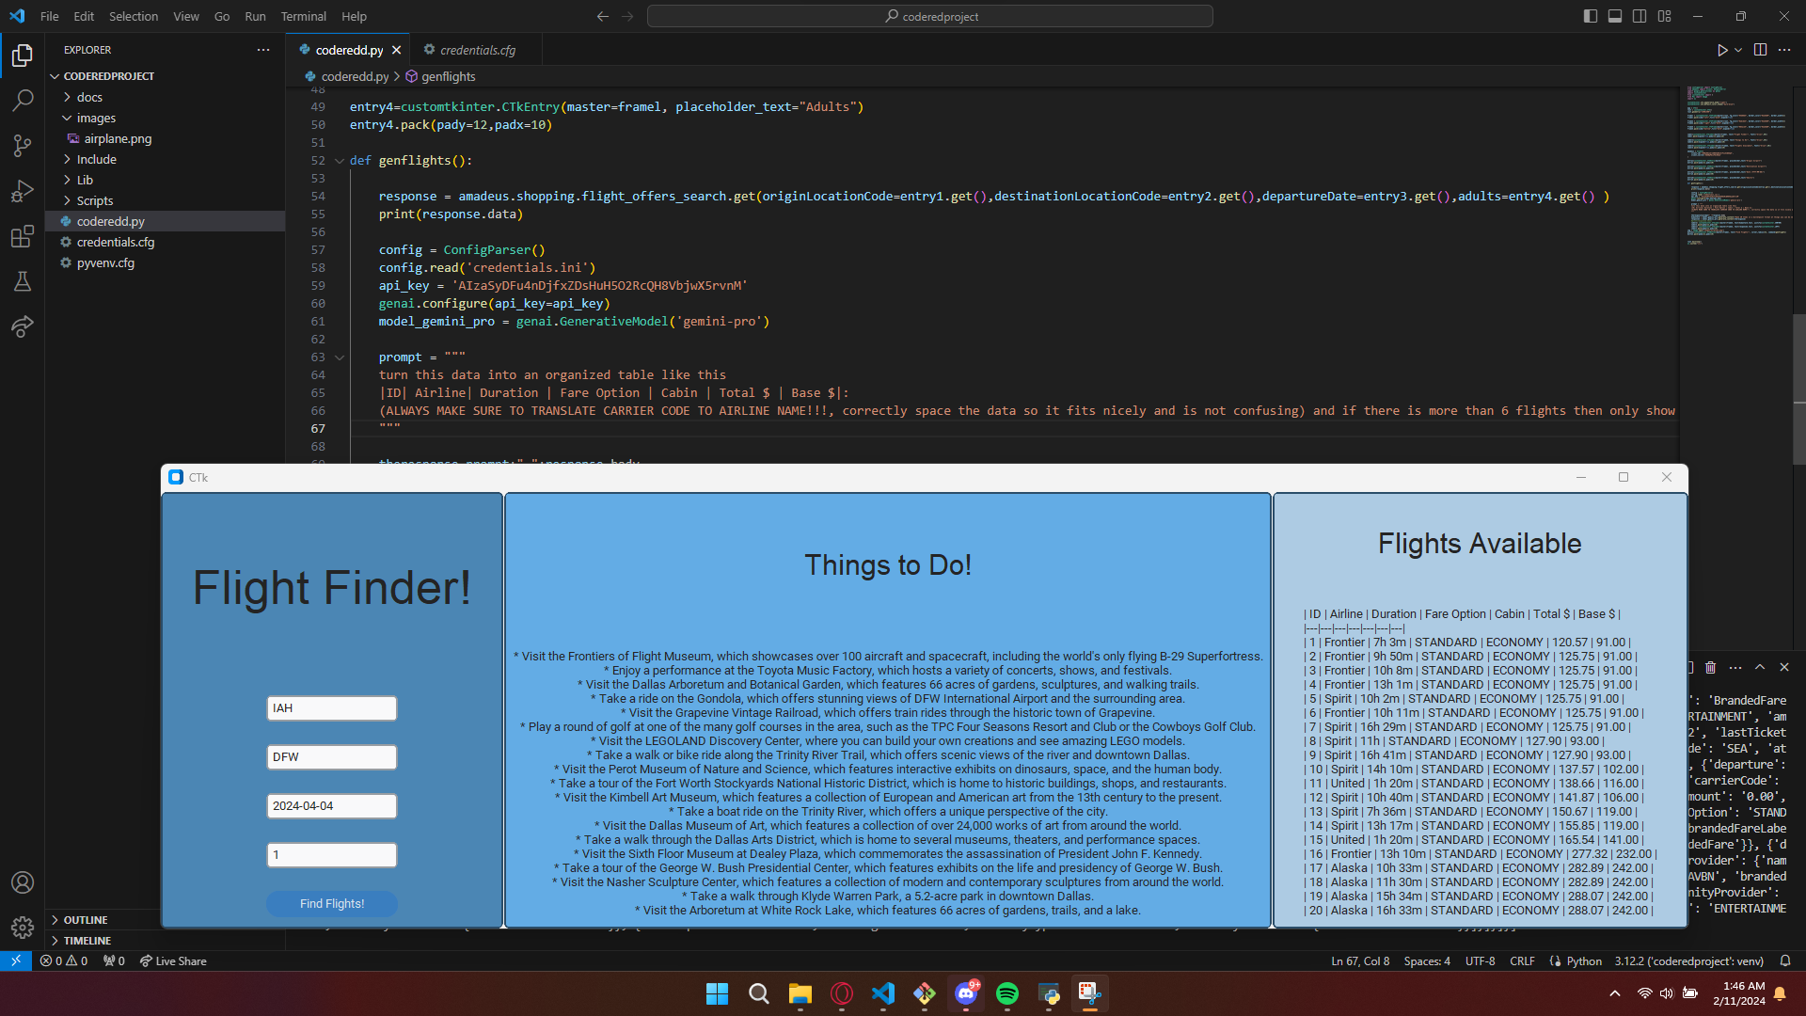
Task: Toggle the bottom panel layout button
Action: 1615,16
